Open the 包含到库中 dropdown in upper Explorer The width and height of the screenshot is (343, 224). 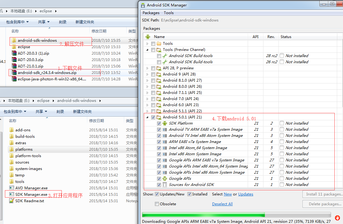tap(17, 22)
